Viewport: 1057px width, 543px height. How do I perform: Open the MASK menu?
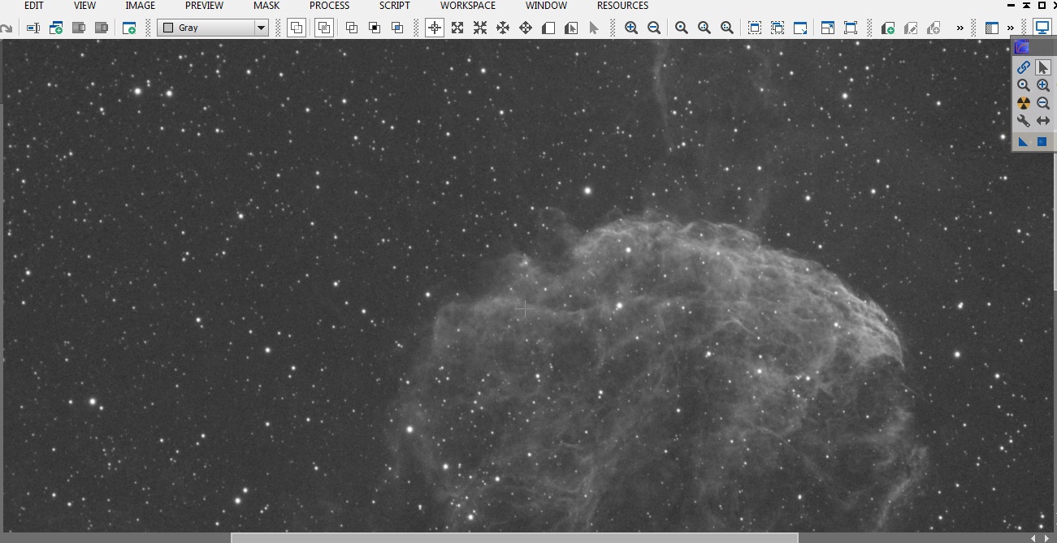click(x=266, y=6)
